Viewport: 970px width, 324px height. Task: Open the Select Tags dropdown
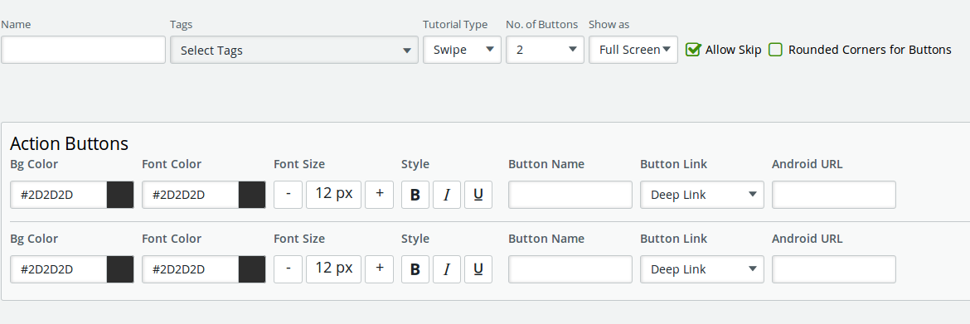point(294,50)
